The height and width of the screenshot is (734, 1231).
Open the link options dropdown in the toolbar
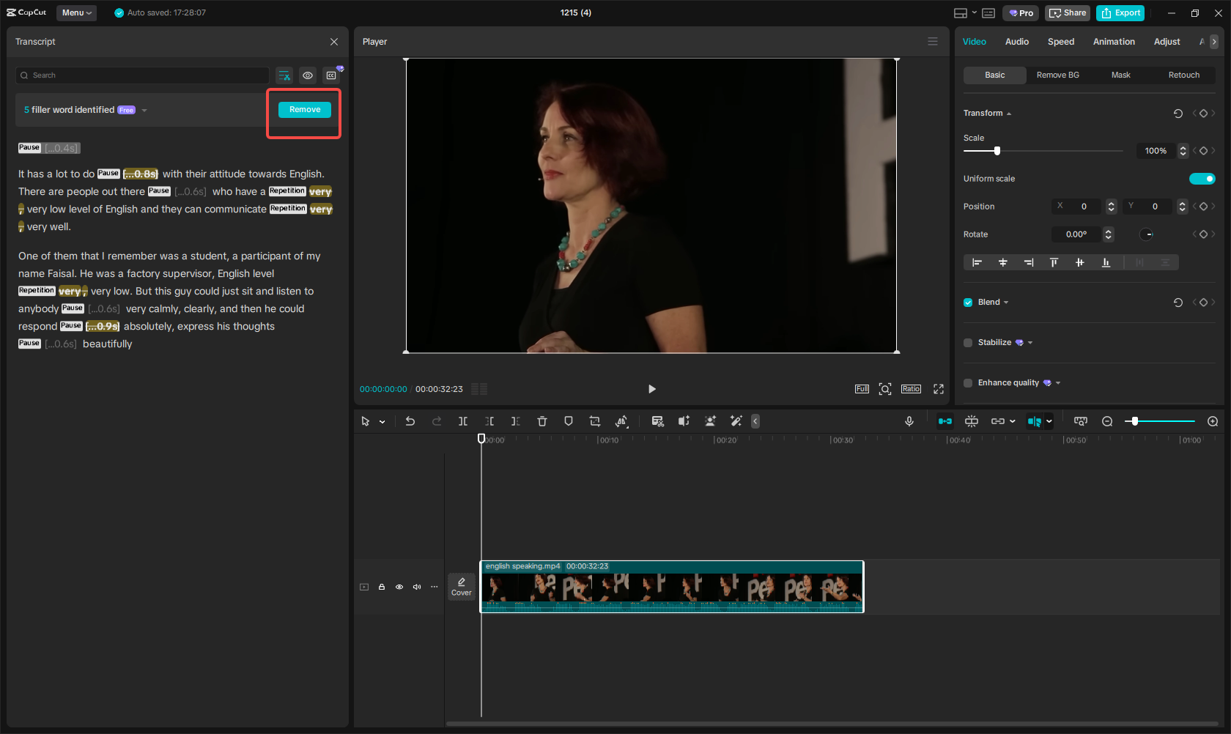1012,421
